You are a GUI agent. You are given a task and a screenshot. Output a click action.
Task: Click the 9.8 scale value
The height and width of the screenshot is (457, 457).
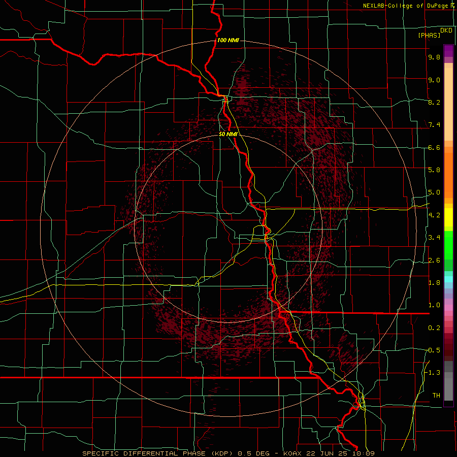(434, 57)
